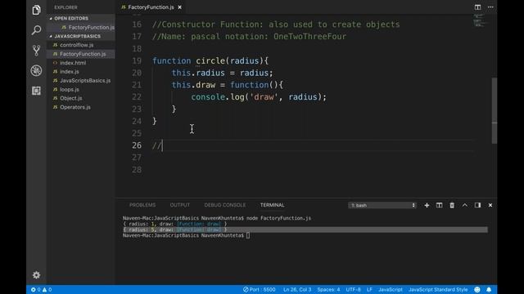The height and width of the screenshot is (294, 524).
Task: Click 'this.radius = radius;' on line 20
Action: coord(222,73)
